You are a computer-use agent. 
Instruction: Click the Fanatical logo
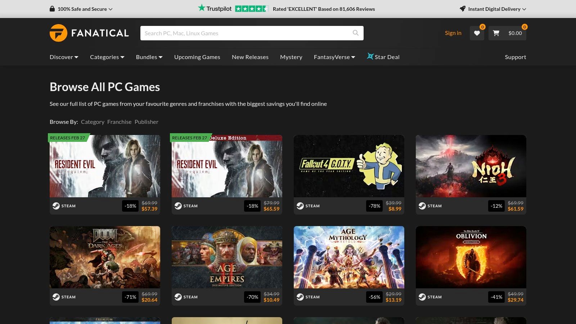89,33
